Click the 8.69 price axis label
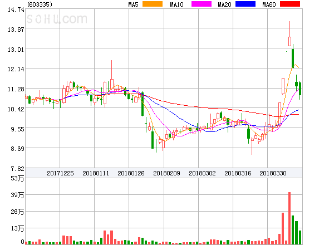The height and width of the screenshot is (245, 334). (17, 149)
